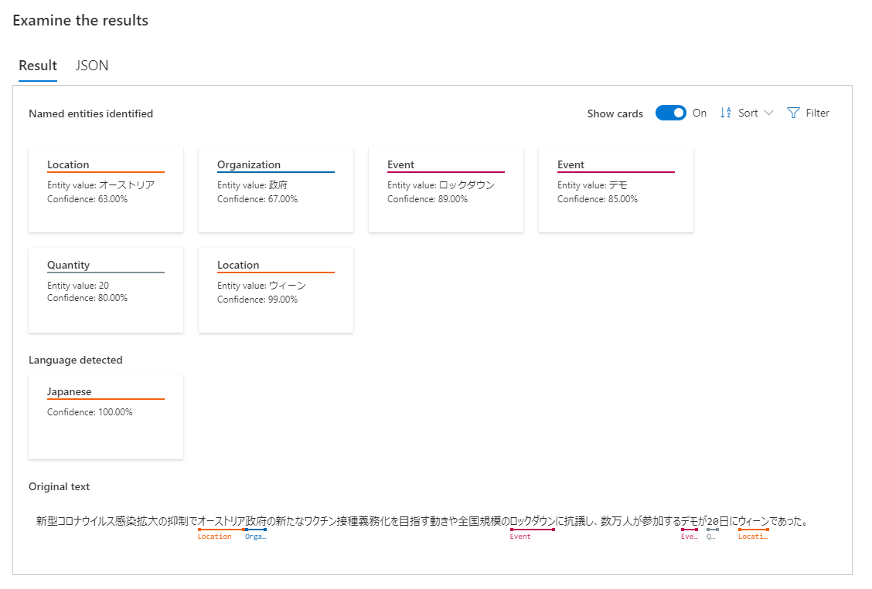Switch to the JSON tab

(92, 66)
